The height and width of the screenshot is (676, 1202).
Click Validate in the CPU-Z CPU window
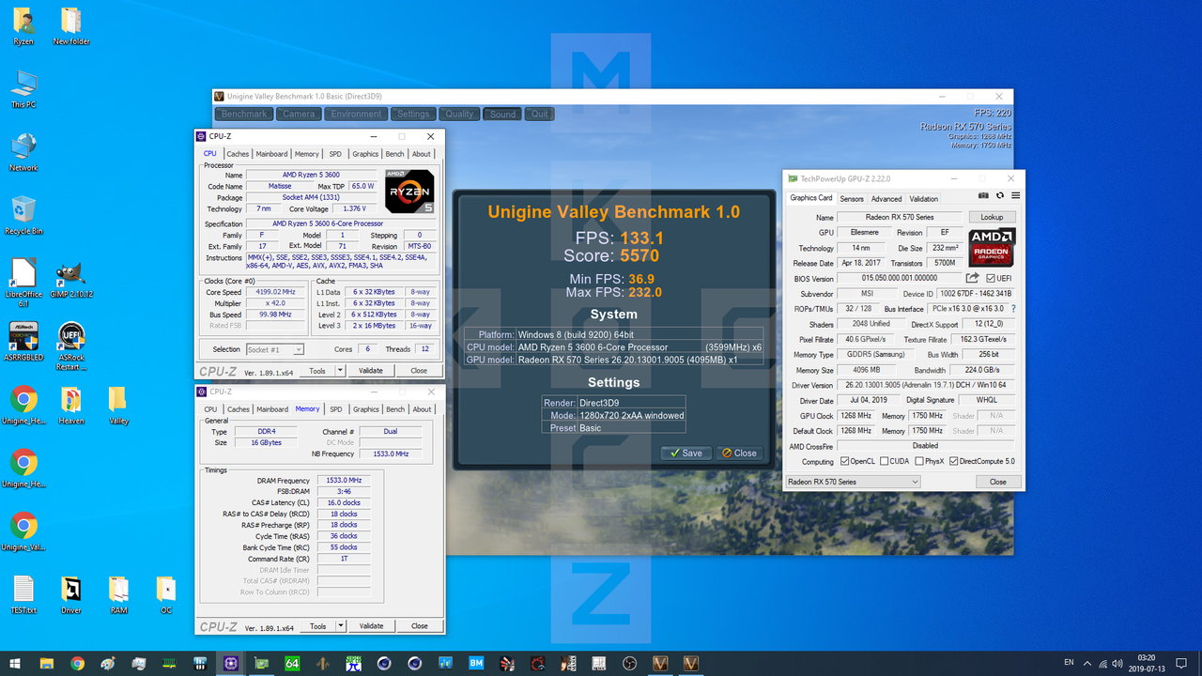[371, 370]
